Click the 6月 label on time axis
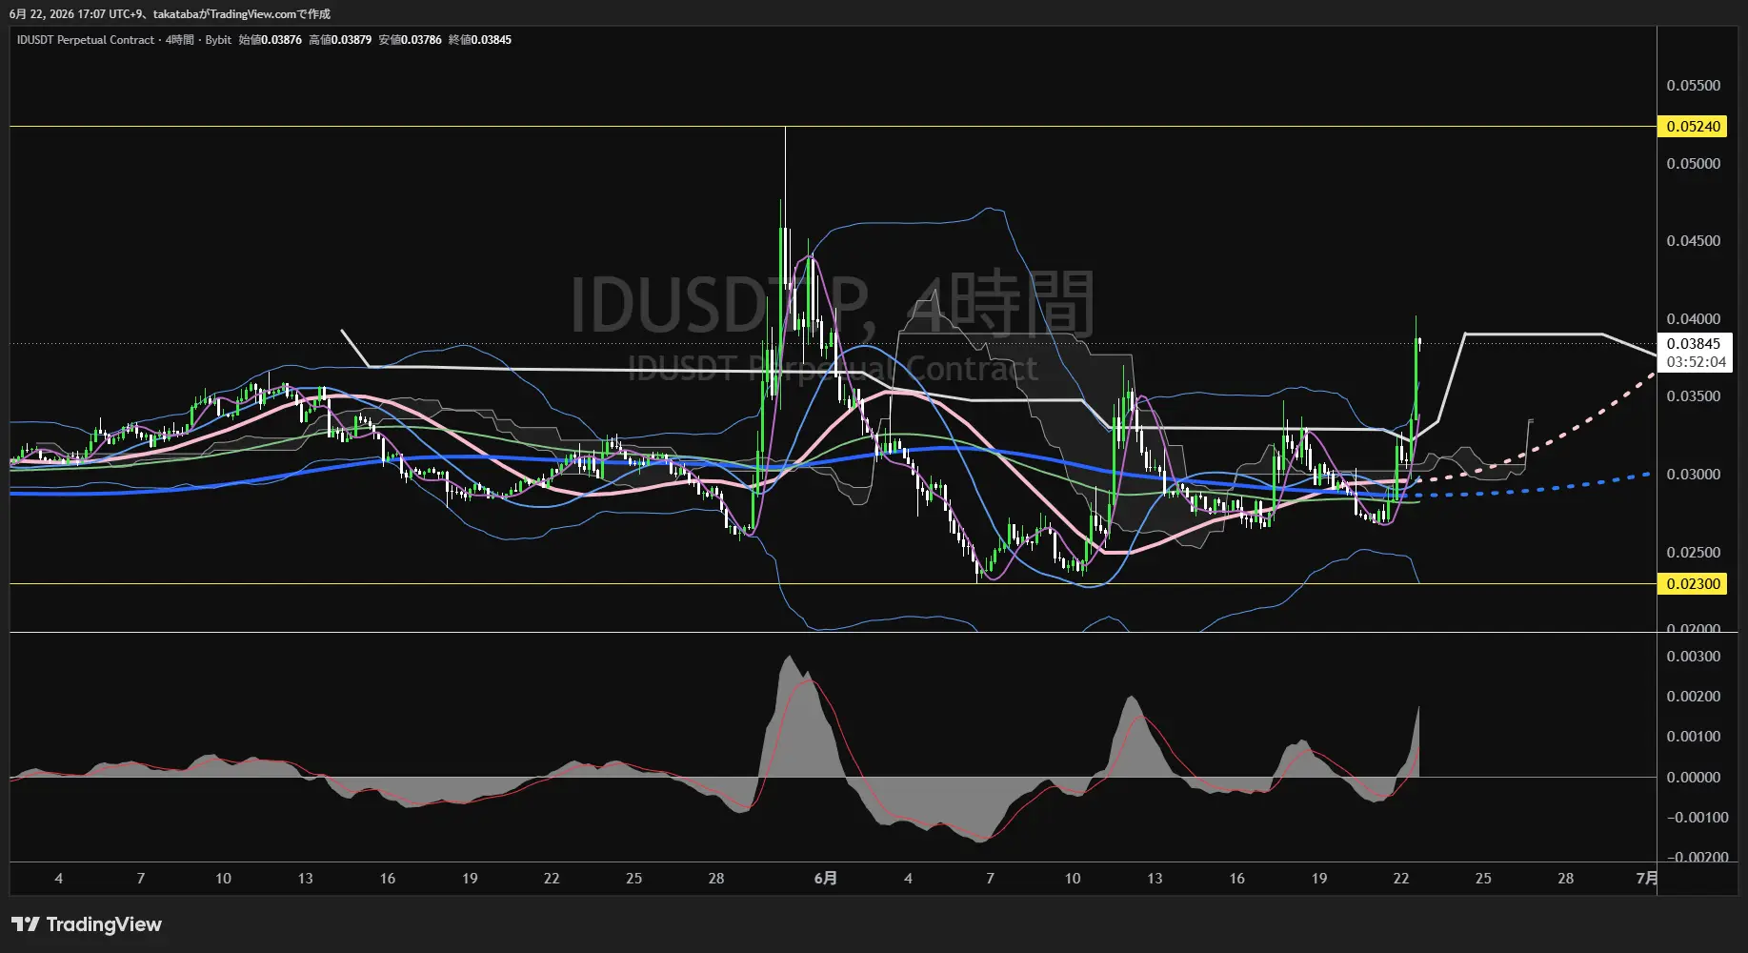 [x=826, y=879]
